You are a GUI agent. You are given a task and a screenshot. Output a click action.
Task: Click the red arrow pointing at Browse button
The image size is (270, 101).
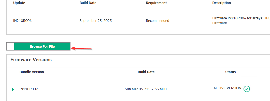click(x=81, y=48)
